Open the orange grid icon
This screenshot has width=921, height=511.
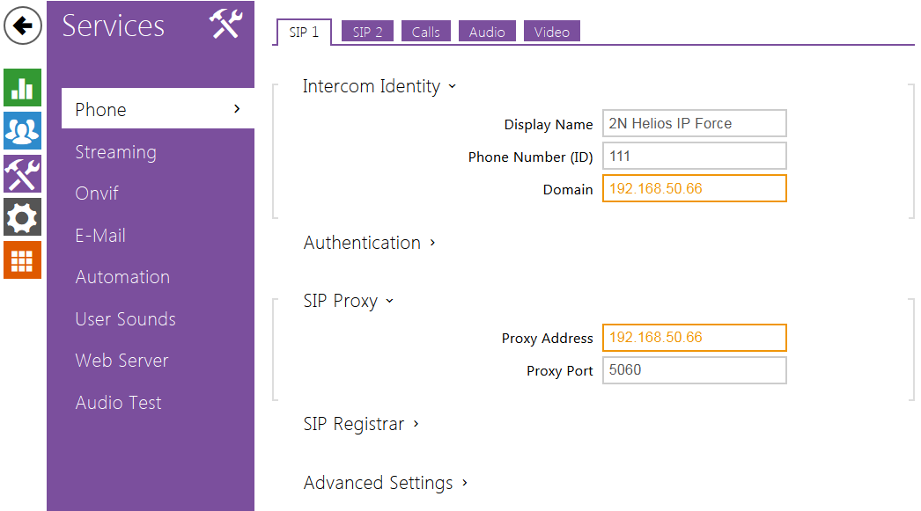[22, 259]
